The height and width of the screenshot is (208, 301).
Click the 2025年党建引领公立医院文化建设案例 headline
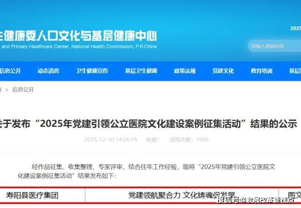pyautogui.click(x=148, y=124)
